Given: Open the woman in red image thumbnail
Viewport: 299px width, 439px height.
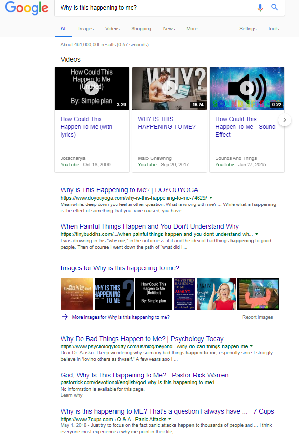Looking at the screenshot, I should (216, 294).
